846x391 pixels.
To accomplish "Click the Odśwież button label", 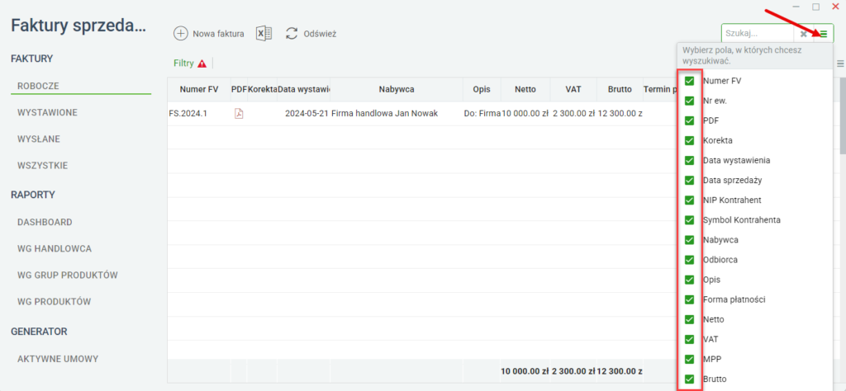I will 320,34.
